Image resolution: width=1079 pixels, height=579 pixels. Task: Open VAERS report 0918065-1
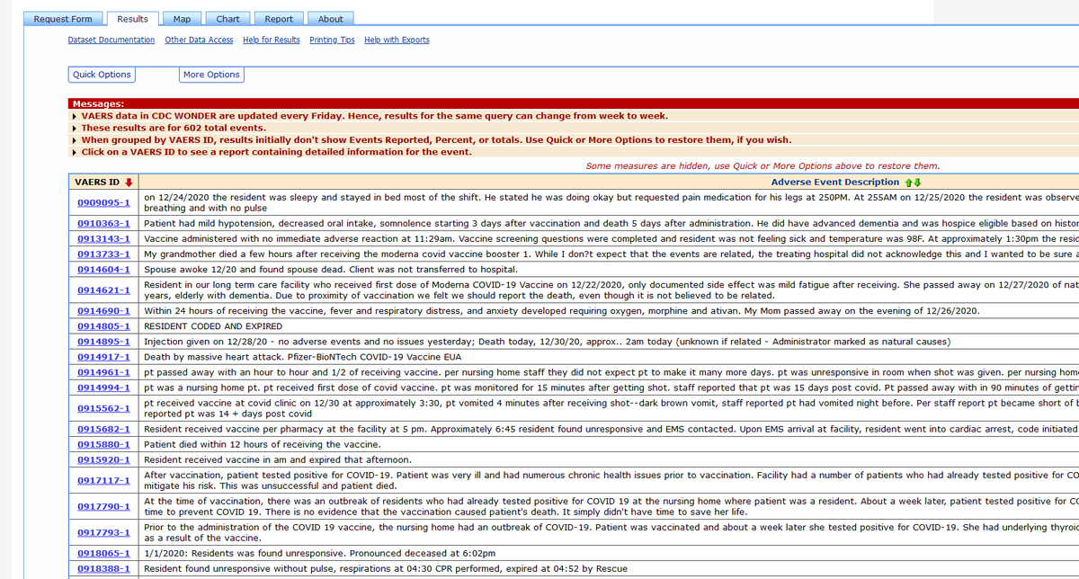[x=103, y=553]
